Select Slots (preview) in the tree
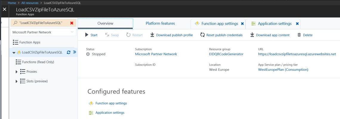340x119 pixels. (x=37, y=81)
